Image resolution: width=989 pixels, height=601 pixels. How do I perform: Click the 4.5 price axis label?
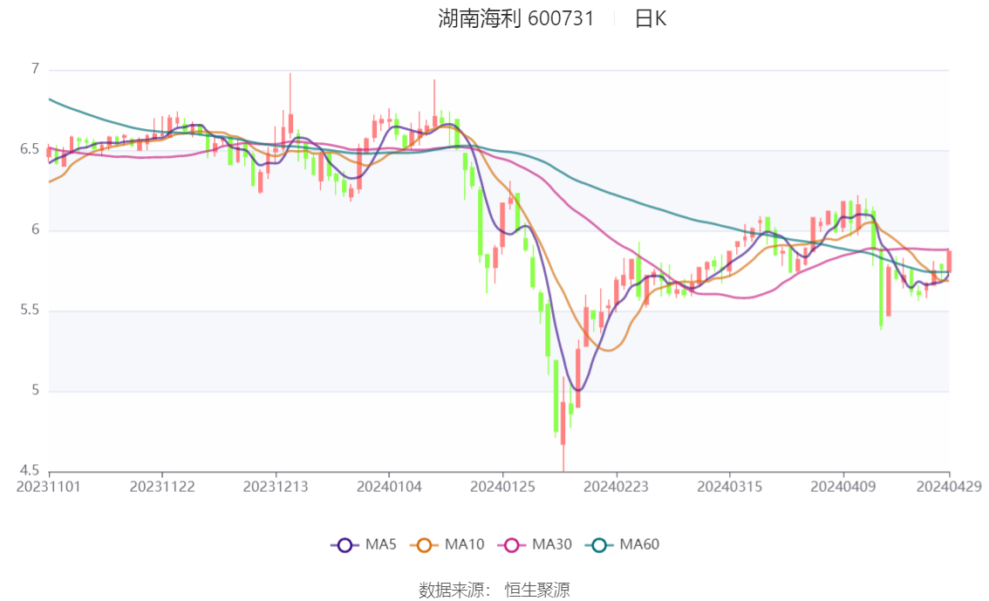[30, 471]
